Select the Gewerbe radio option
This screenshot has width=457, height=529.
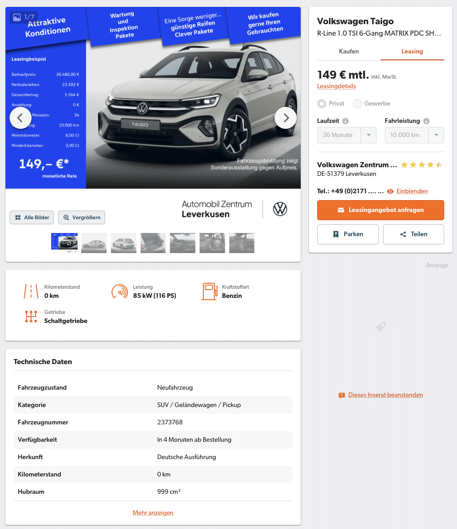pyautogui.click(x=357, y=104)
